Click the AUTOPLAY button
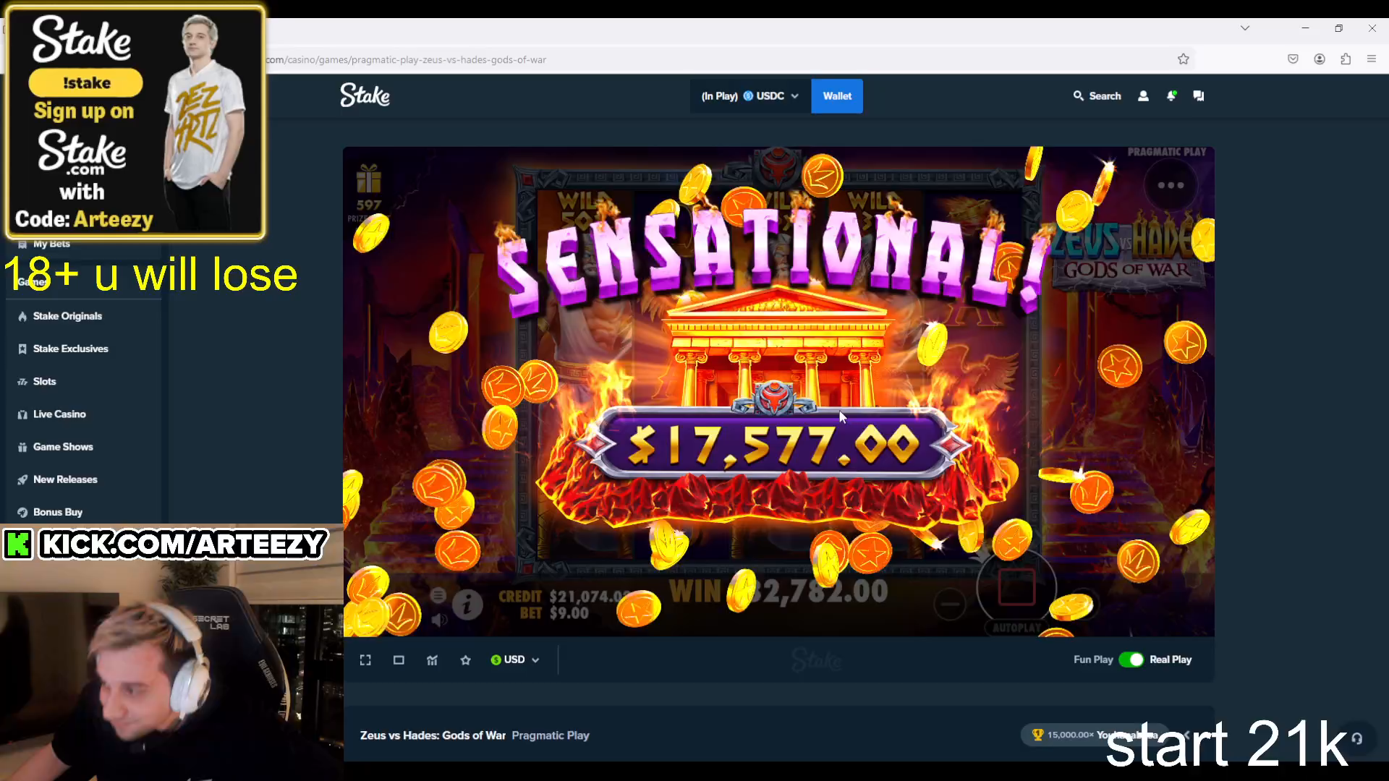The image size is (1389, 781). pos(1016,628)
